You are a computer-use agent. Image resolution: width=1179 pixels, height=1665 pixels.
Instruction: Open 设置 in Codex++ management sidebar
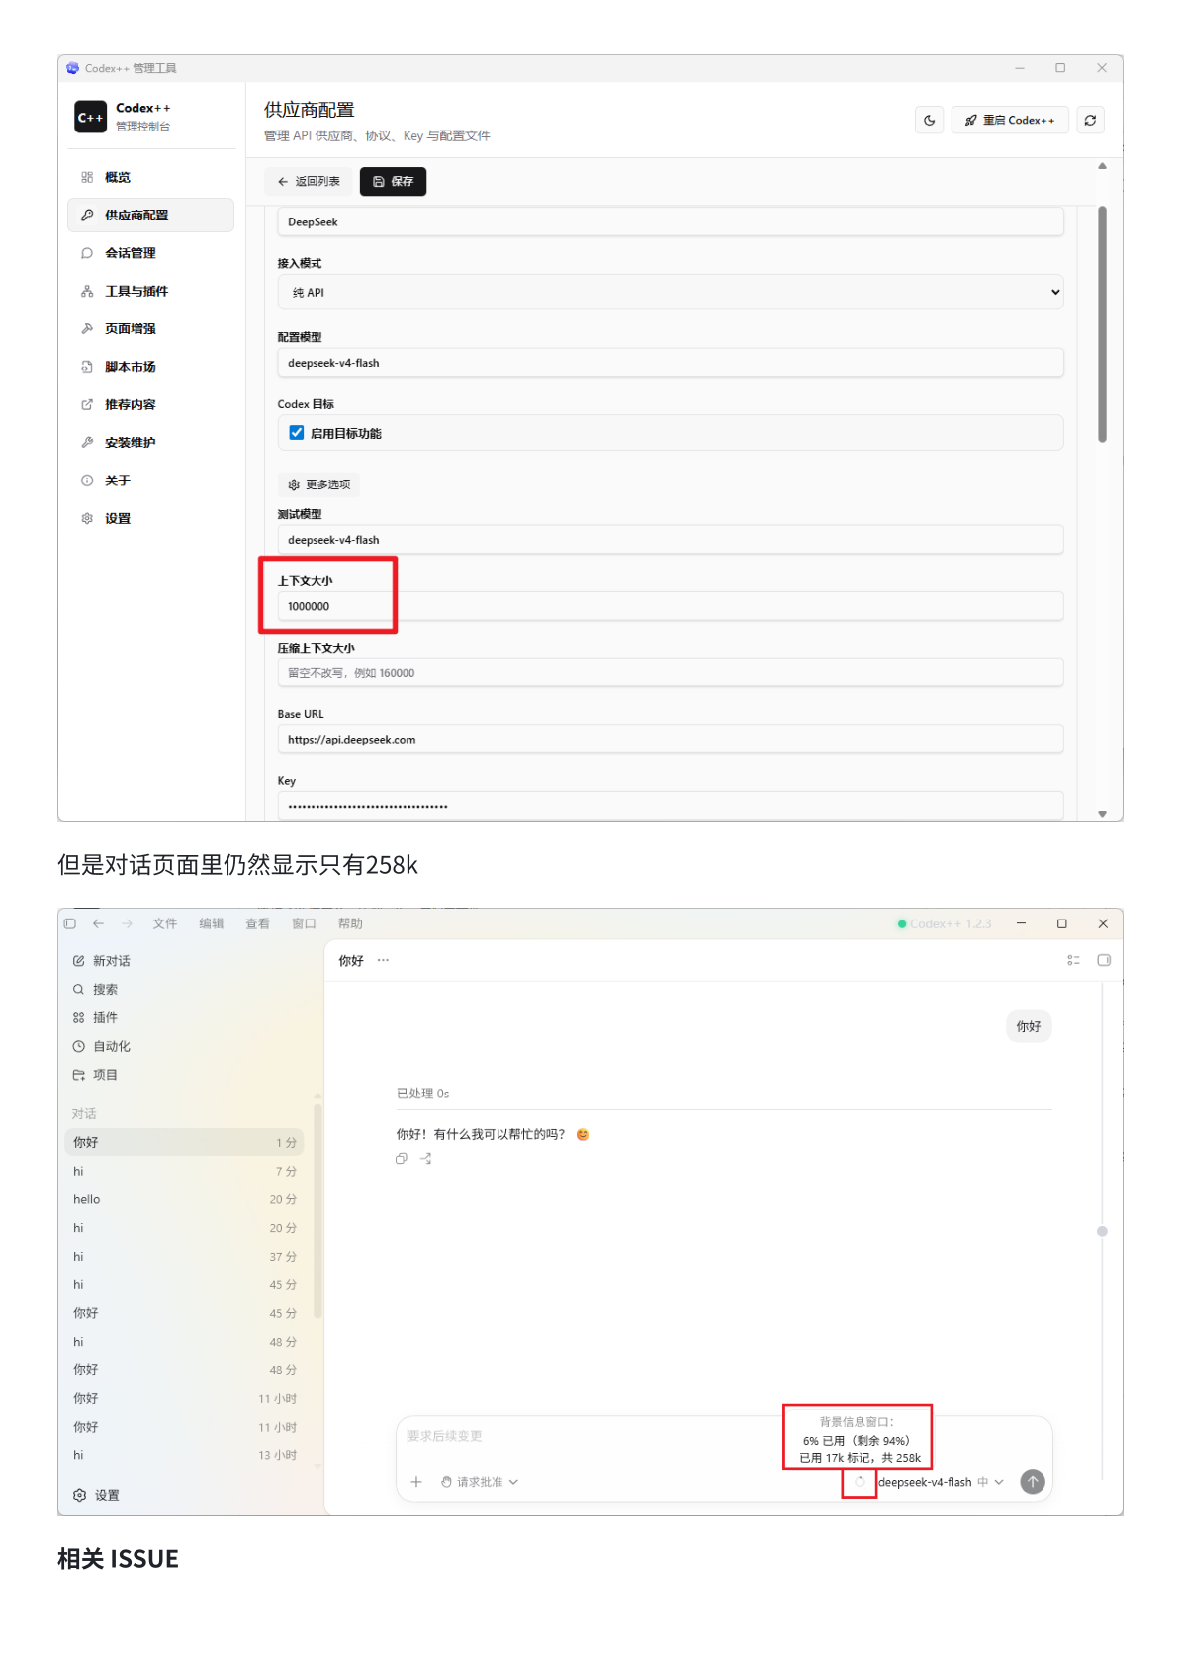[x=150, y=518]
